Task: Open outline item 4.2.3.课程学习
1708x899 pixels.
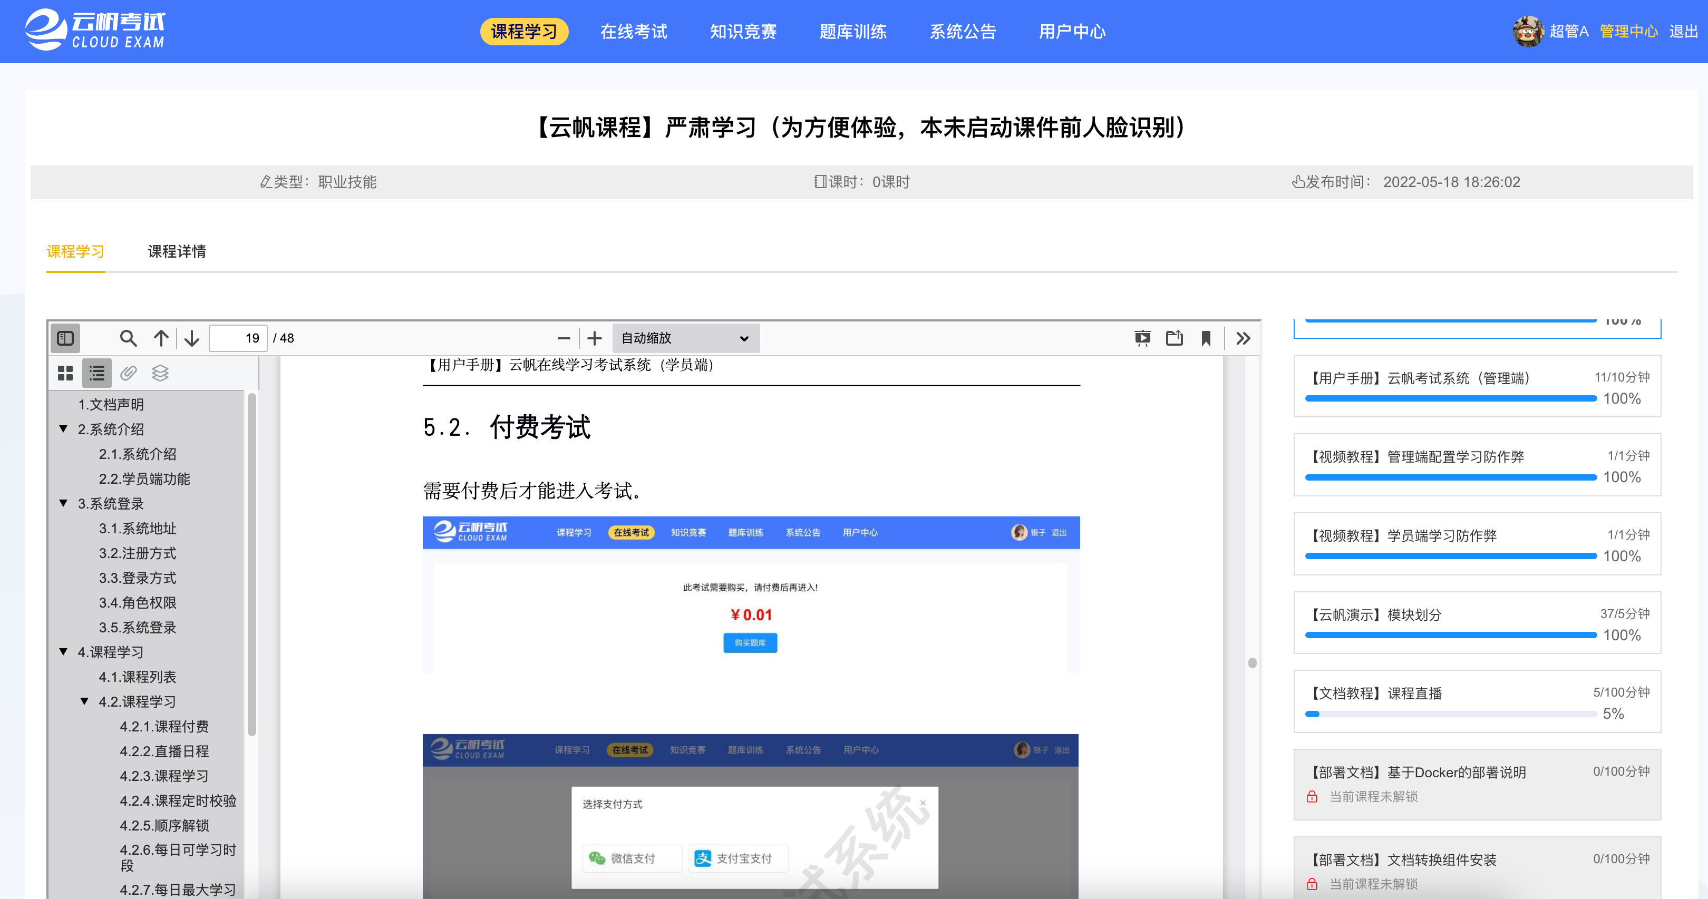Action: coord(164,776)
